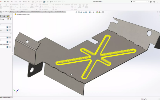
Task: Click the View Orientation cube icon
Action: click(x=86, y=12)
